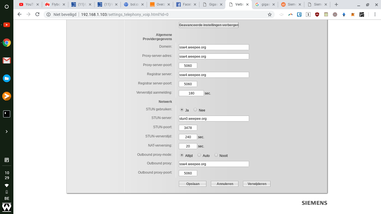Open the Files app in the shelf
Viewport: 381px width, 214px height.
pyautogui.click(x=7, y=78)
